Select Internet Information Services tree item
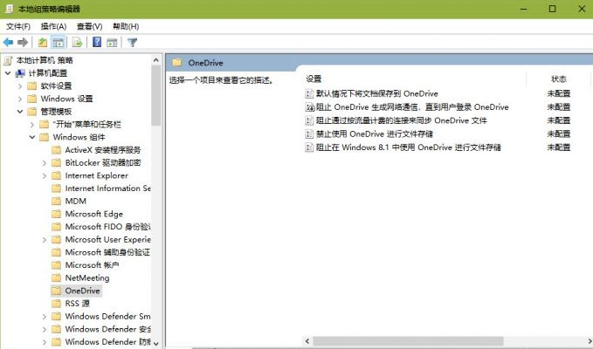The image size is (593, 349). (107, 188)
